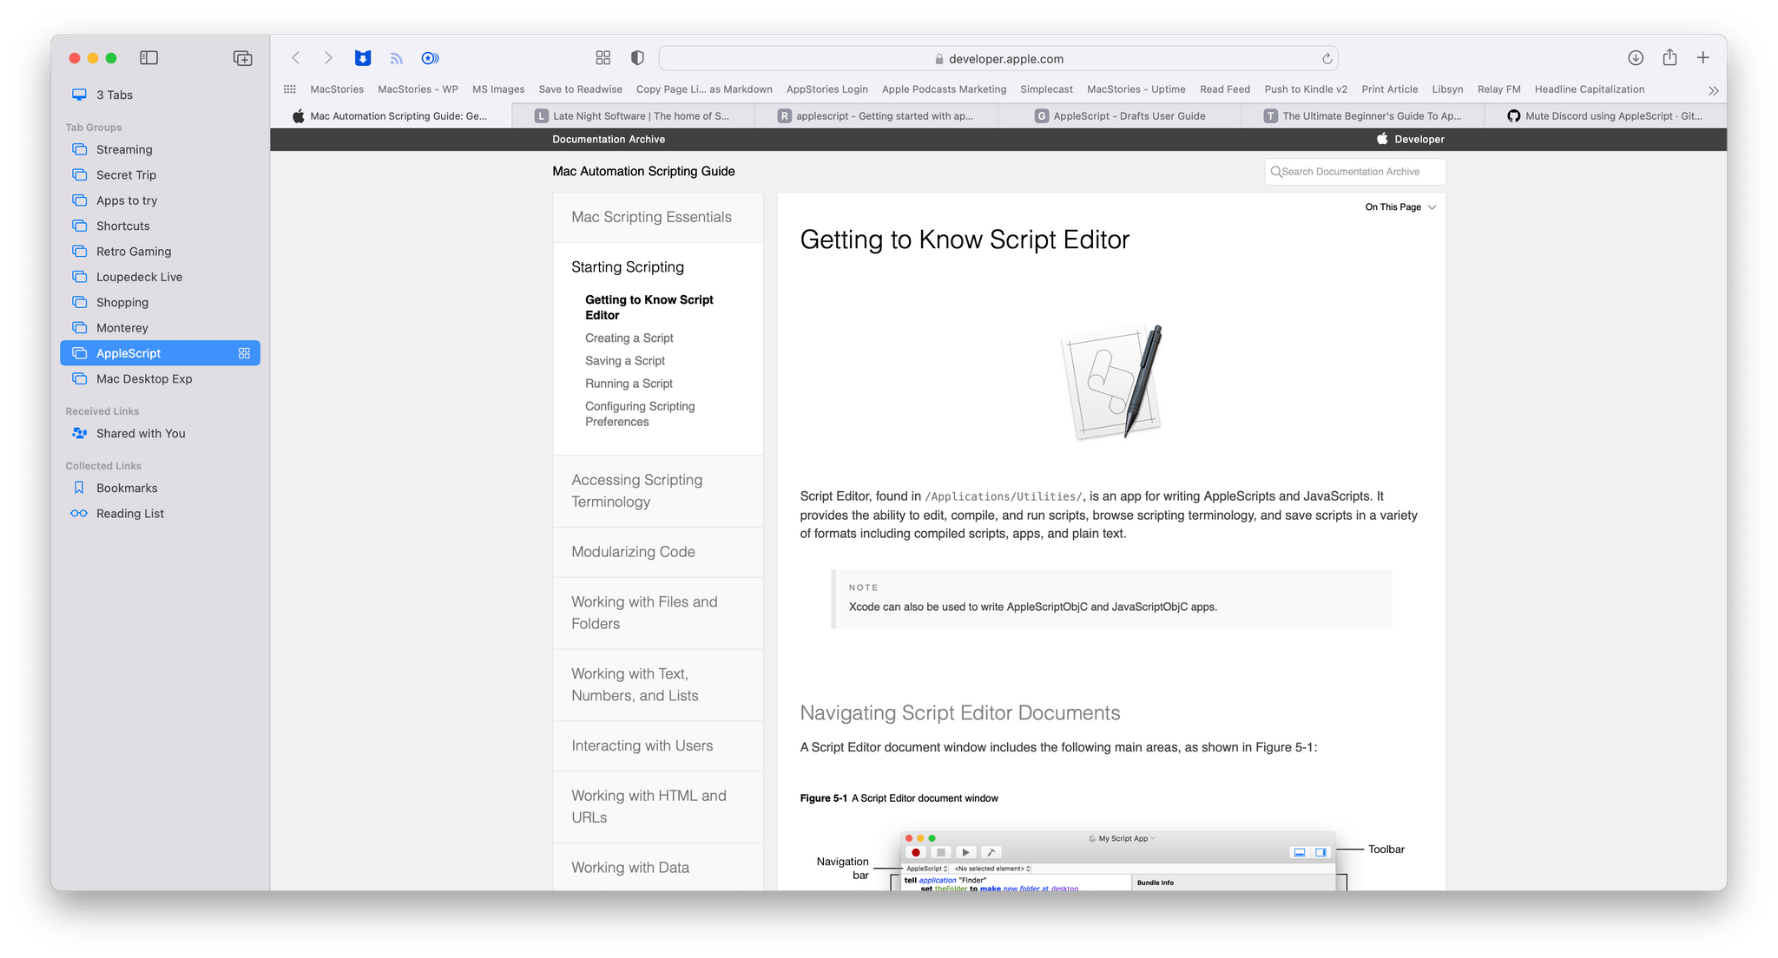Click the AppleScript tab group grid icon

[244, 353]
